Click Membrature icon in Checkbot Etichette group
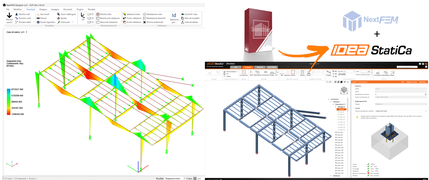 point(257,72)
